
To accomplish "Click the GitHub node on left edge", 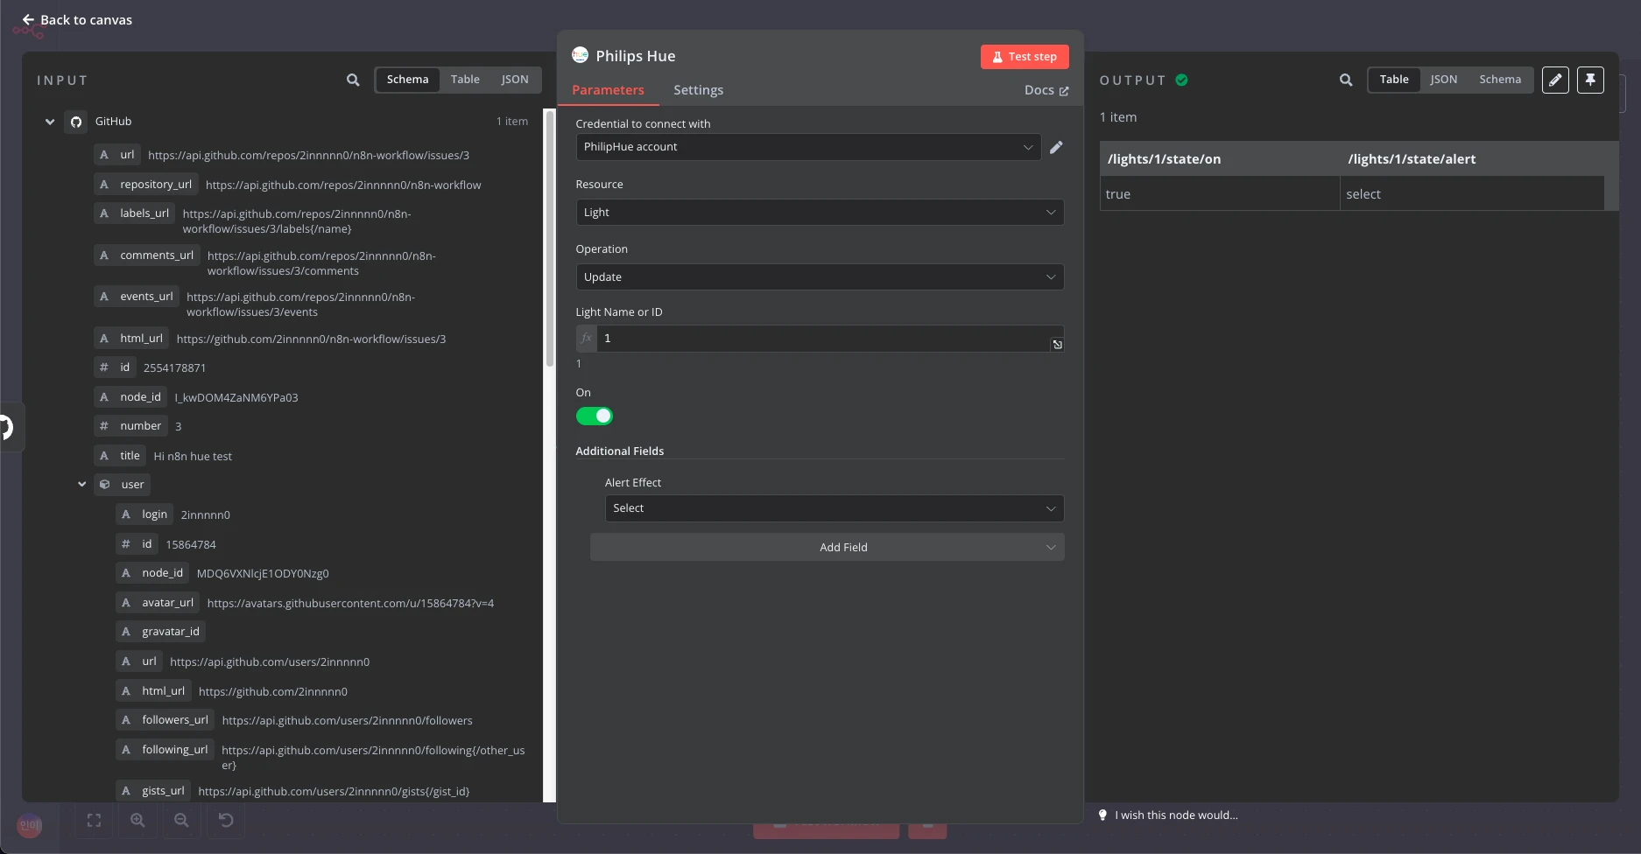I will click(x=9, y=427).
